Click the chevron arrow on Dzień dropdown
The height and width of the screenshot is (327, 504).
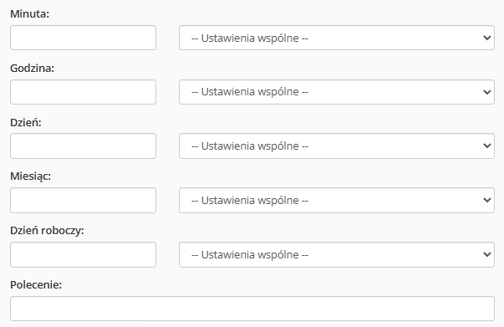487,146
